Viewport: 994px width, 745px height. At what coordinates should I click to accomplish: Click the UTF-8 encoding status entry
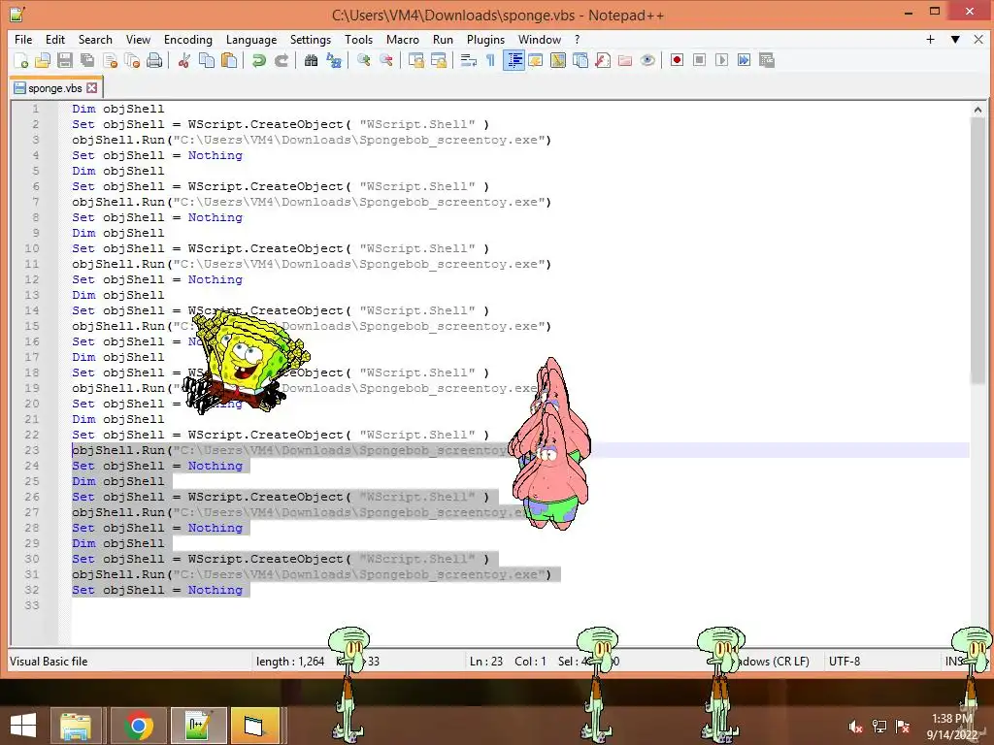coord(845,662)
